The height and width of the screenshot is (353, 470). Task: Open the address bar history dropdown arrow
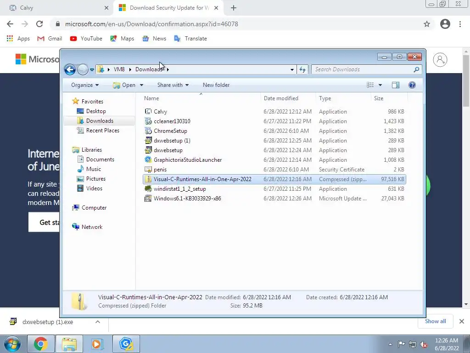(x=292, y=70)
